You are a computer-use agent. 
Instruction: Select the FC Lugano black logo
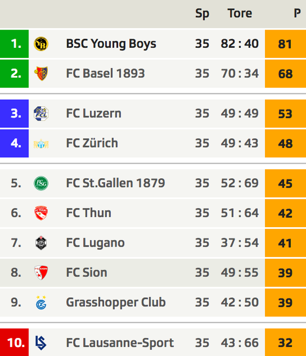[41, 243]
